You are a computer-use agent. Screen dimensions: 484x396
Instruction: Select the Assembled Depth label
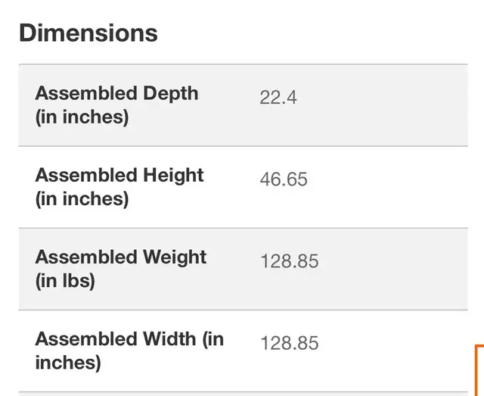click(x=116, y=104)
